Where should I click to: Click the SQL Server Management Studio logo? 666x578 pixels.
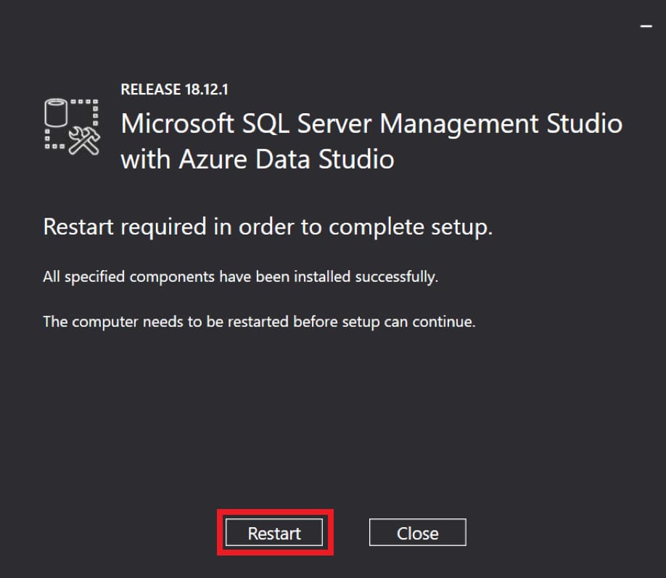click(72, 125)
